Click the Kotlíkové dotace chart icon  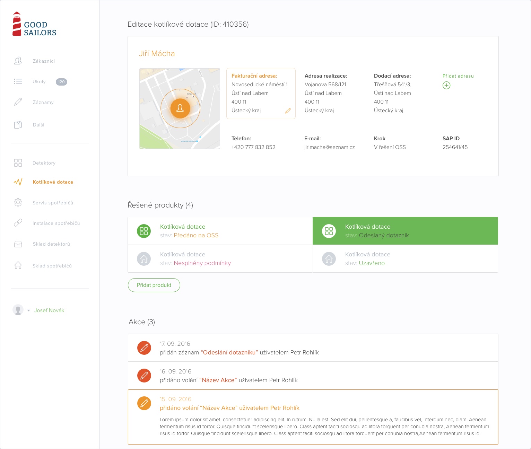[18, 182]
